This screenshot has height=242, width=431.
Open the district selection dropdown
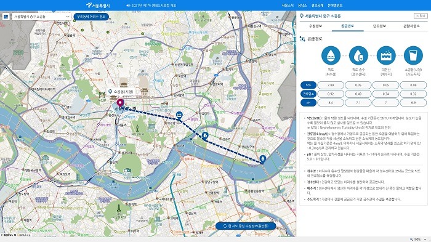point(41,17)
